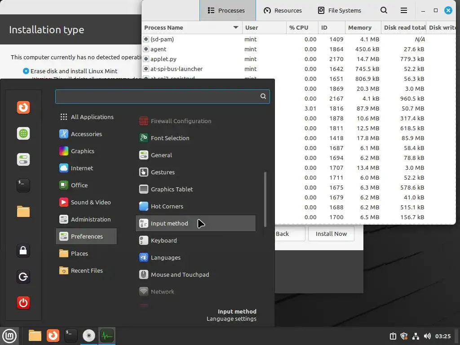Click the installer Back button
The image size is (460, 345).
click(290, 234)
